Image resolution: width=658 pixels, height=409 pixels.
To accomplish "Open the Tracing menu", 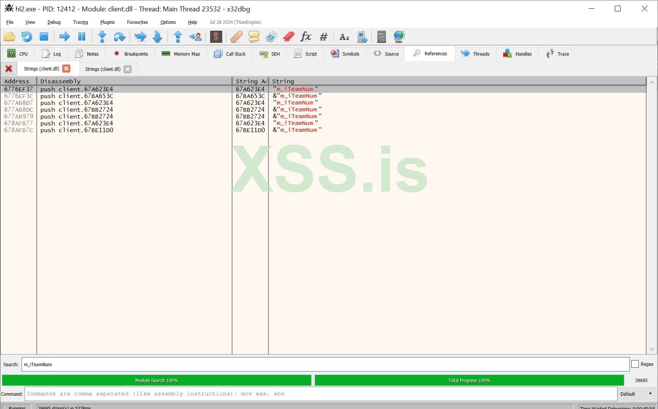I will pos(81,22).
